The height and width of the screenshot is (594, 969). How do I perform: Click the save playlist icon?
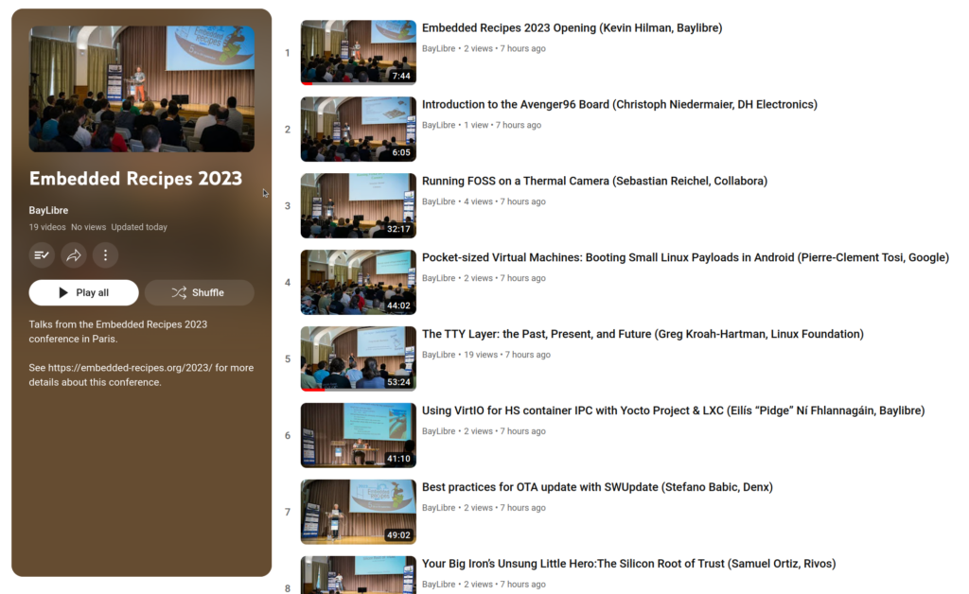[42, 255]
